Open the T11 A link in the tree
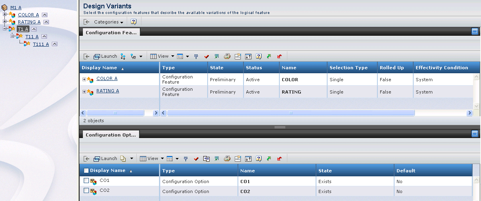 pos(32,37)
